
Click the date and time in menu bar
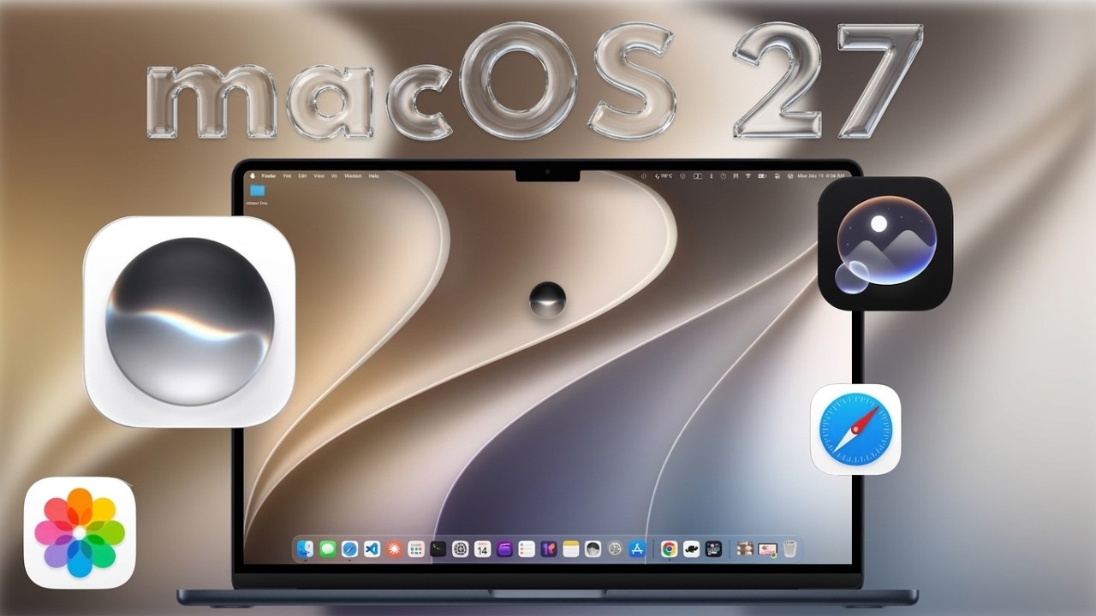[x=820, y=176]
